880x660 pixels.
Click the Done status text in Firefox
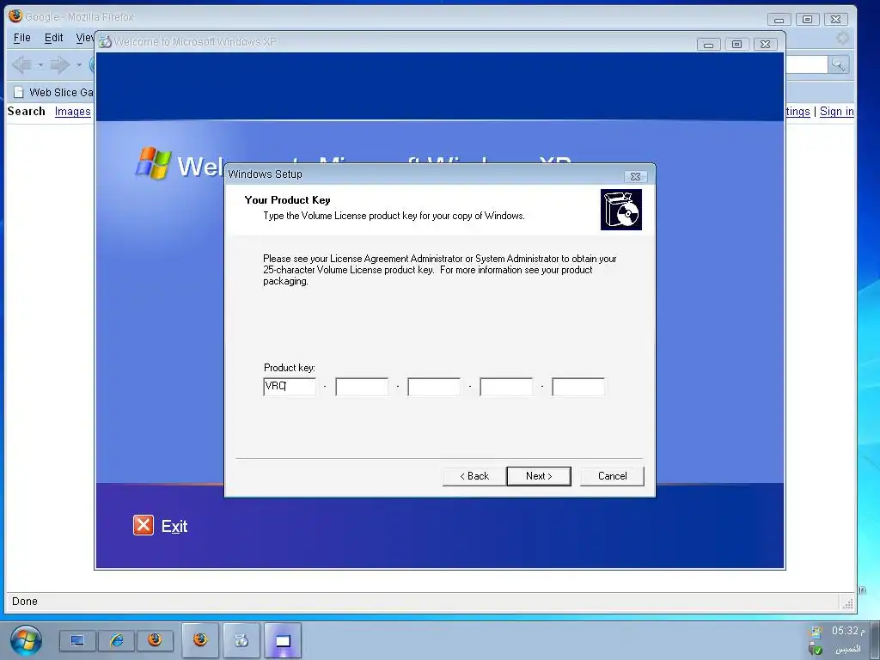click(x=25, y=601)
